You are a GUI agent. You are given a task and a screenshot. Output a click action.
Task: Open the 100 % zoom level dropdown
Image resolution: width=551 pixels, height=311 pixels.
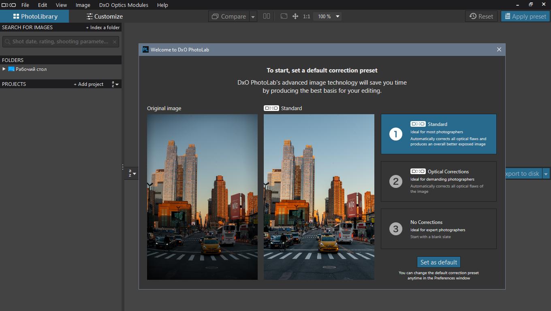[337, 17]
